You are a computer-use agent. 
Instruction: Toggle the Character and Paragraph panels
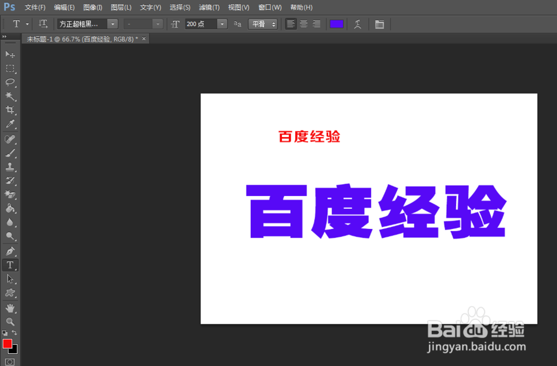379,24
